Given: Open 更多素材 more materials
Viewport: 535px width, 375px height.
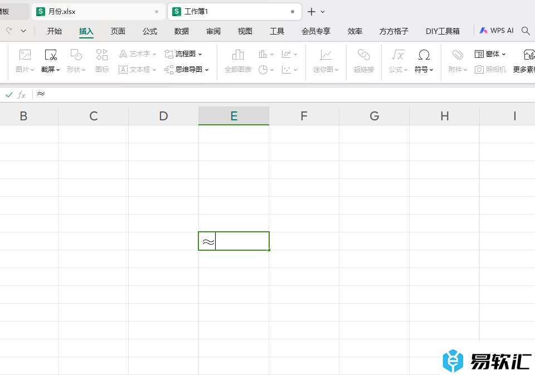Looking at the screenshot, I should (x=524, y=61).
